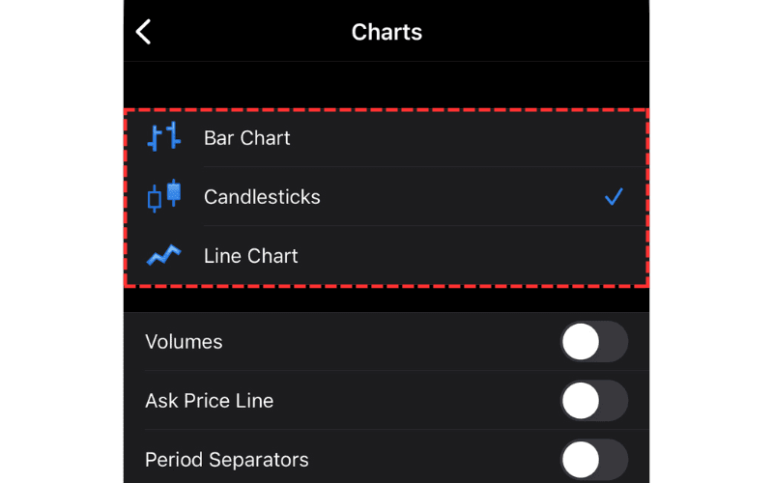Click the blue checkmark beside Candlesticks

pos(613,197)
